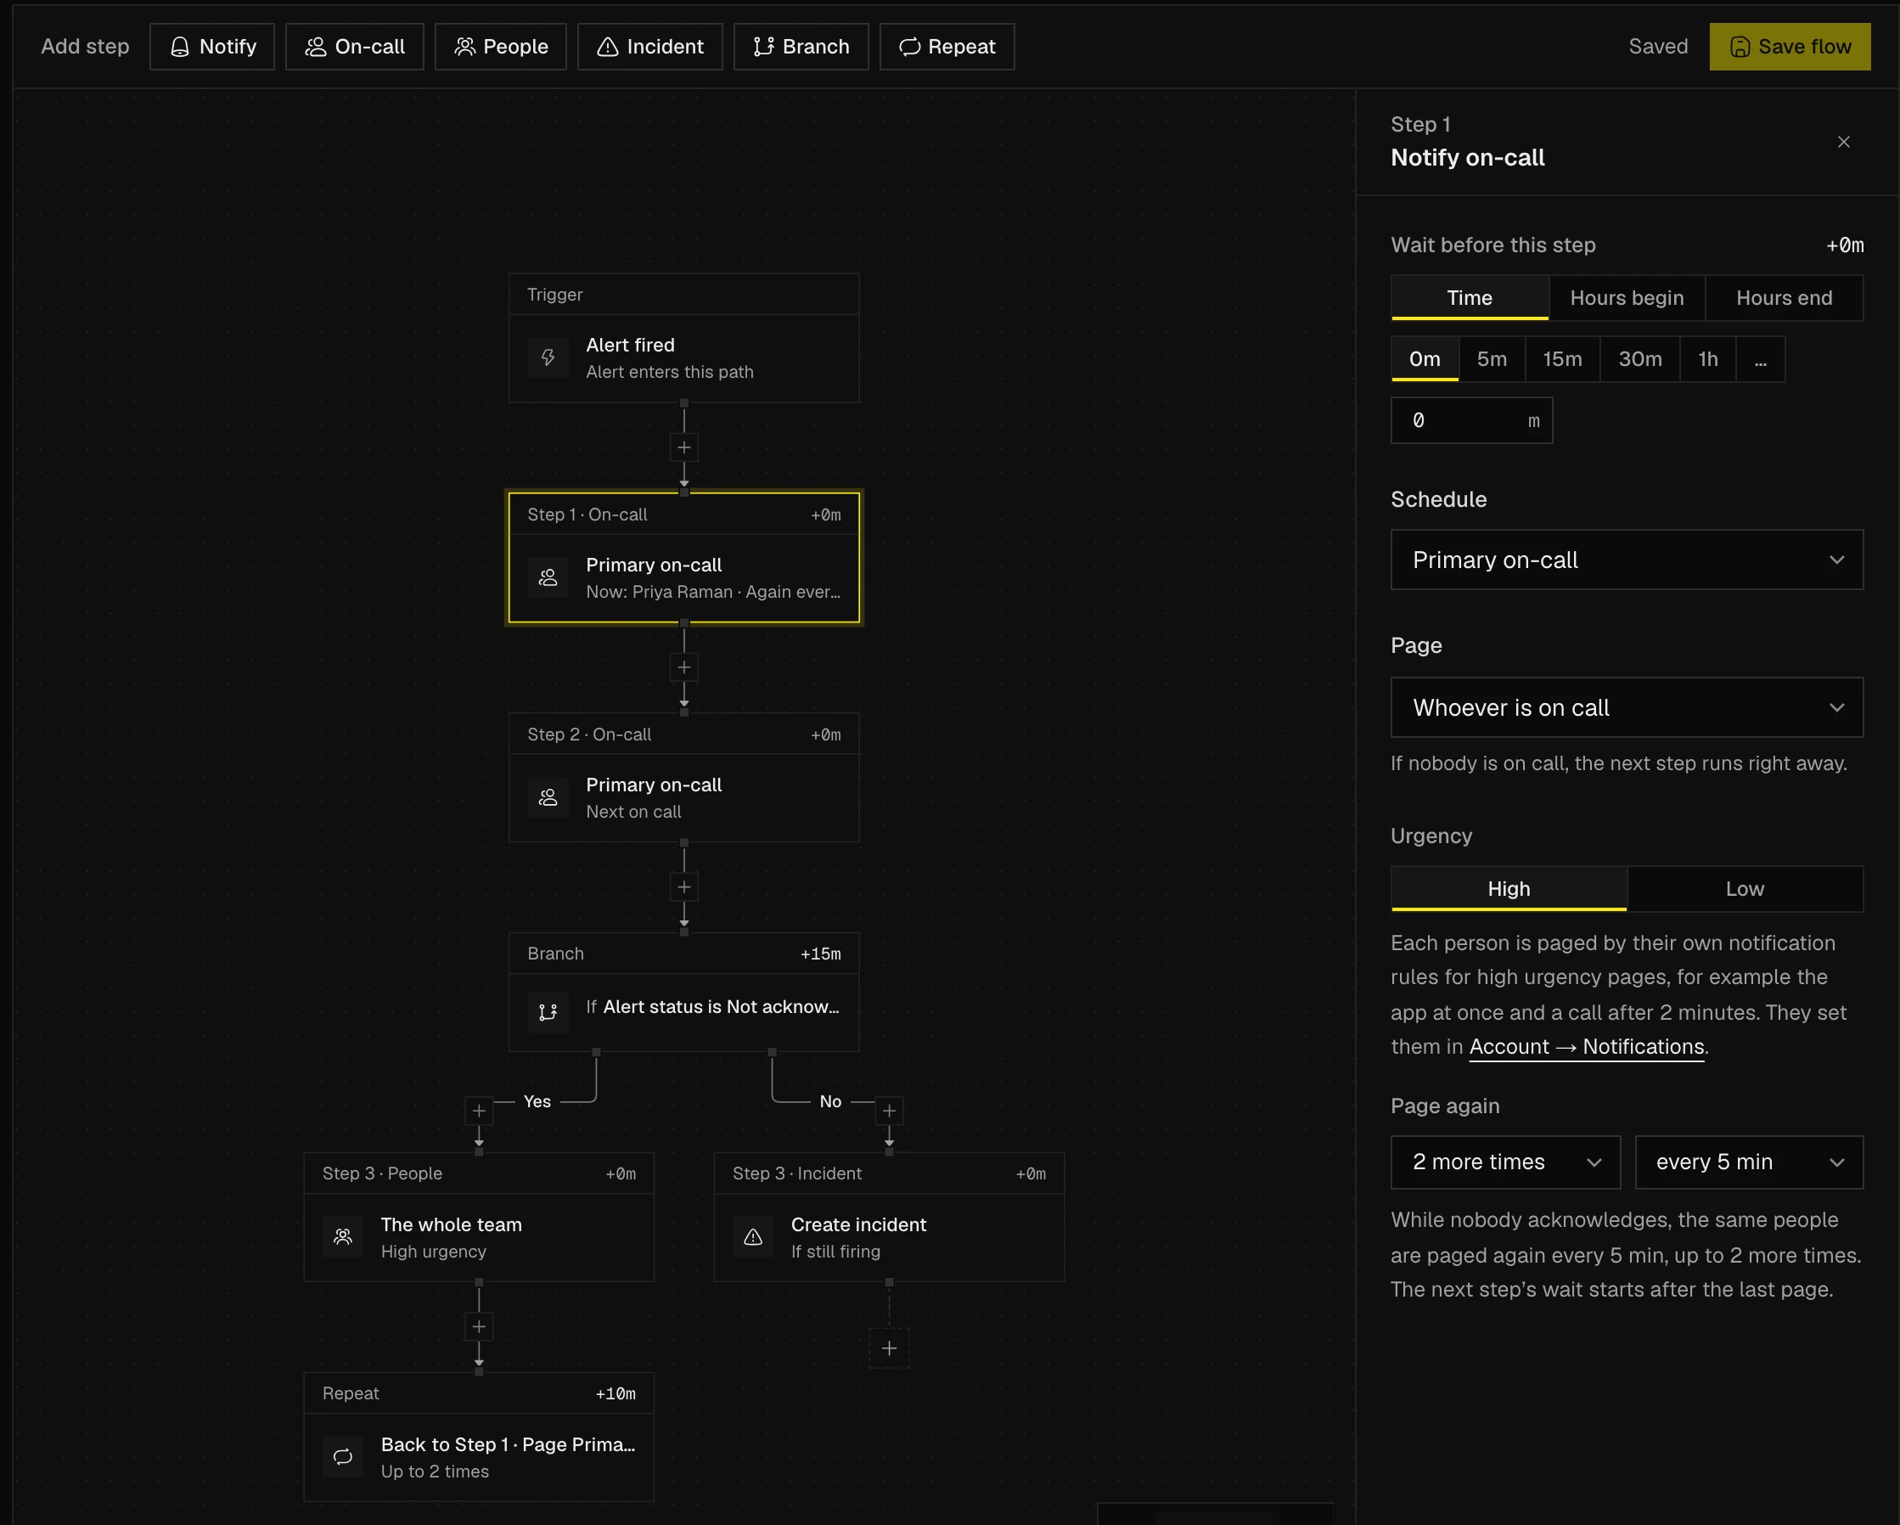Click the loop icon in Repeat node

coord(343,1457)
